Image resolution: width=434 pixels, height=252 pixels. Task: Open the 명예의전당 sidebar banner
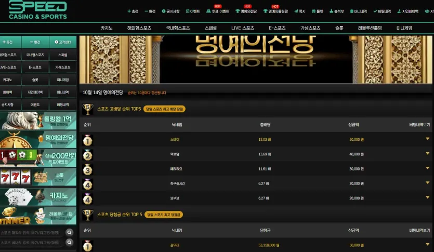[38, 139]
